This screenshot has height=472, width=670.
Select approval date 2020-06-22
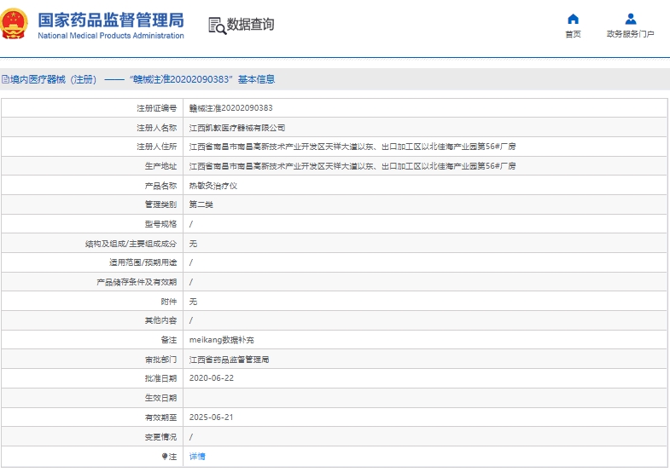212,378
